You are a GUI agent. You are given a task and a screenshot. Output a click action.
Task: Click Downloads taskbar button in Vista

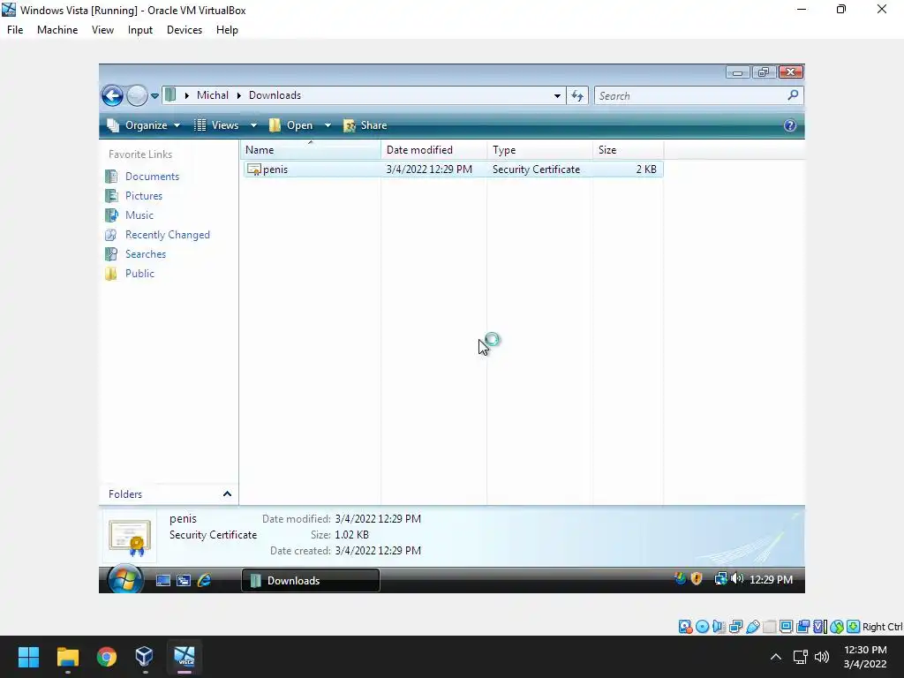click(x=310, y=581)
